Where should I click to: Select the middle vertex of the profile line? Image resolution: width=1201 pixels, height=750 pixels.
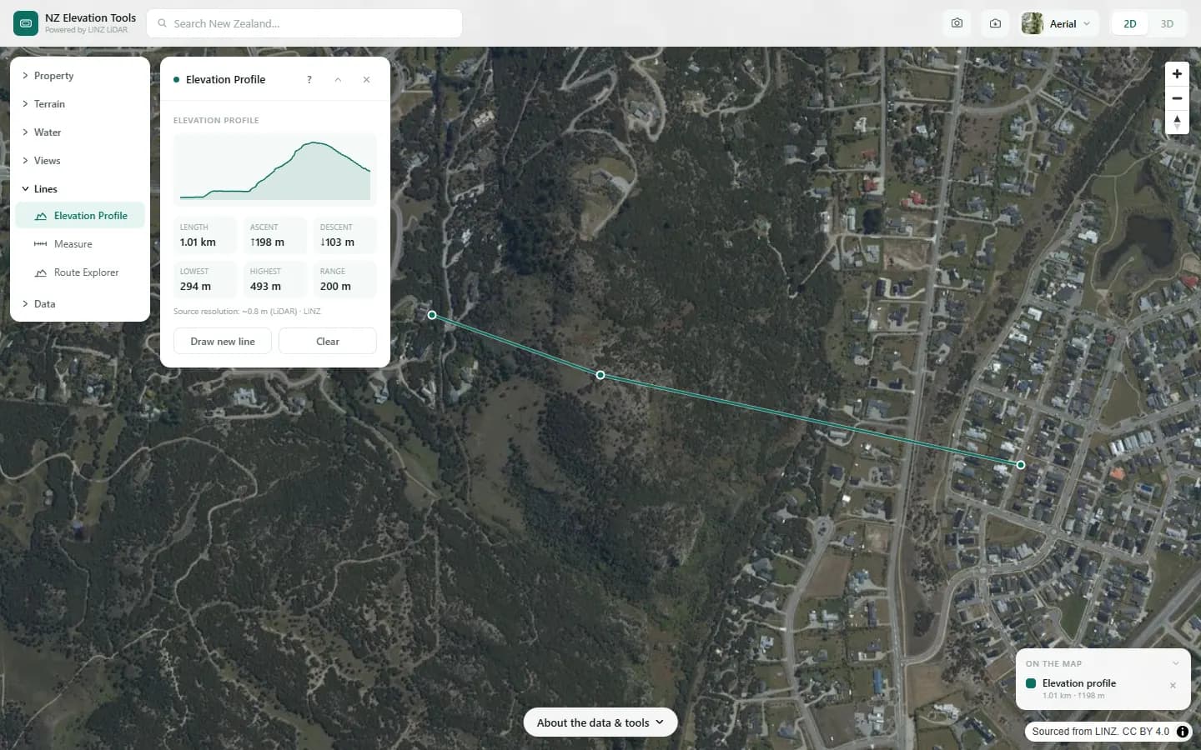coord(600,375)
